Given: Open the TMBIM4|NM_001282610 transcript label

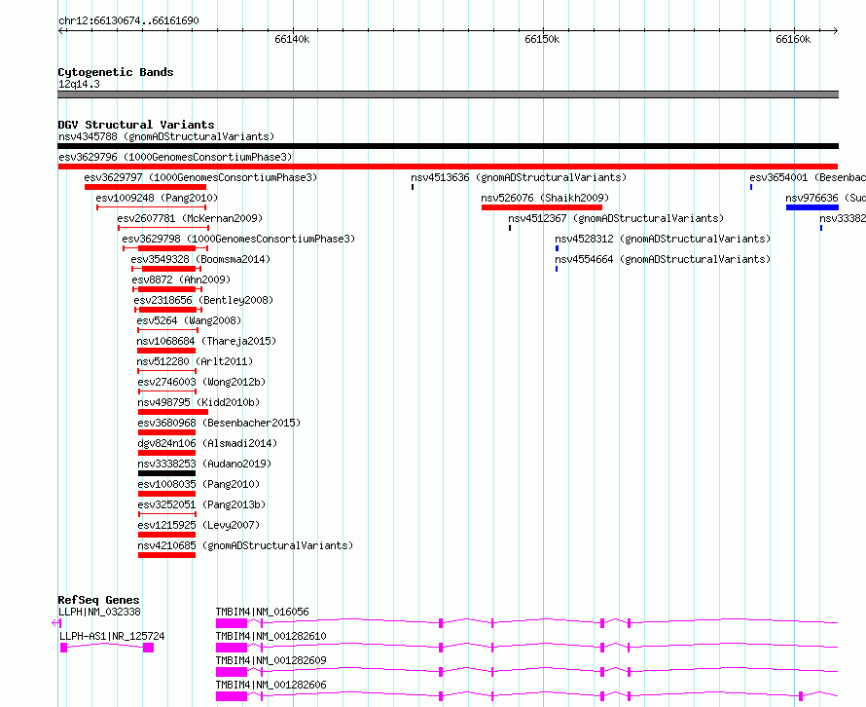Looking at the screenshot, I should click(271, 636).
